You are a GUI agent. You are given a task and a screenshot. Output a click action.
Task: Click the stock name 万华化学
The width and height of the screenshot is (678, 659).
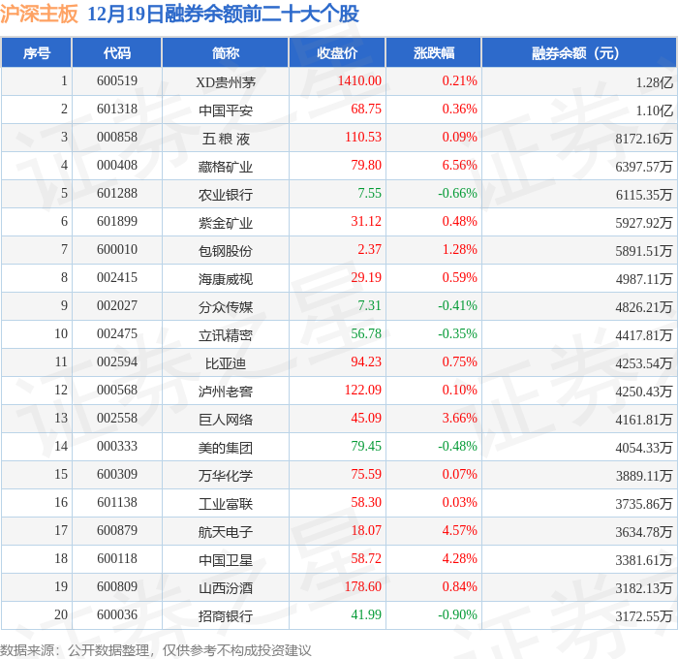click(226, 476)
